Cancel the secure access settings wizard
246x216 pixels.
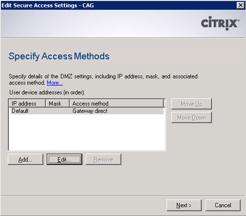pos(223,205)
